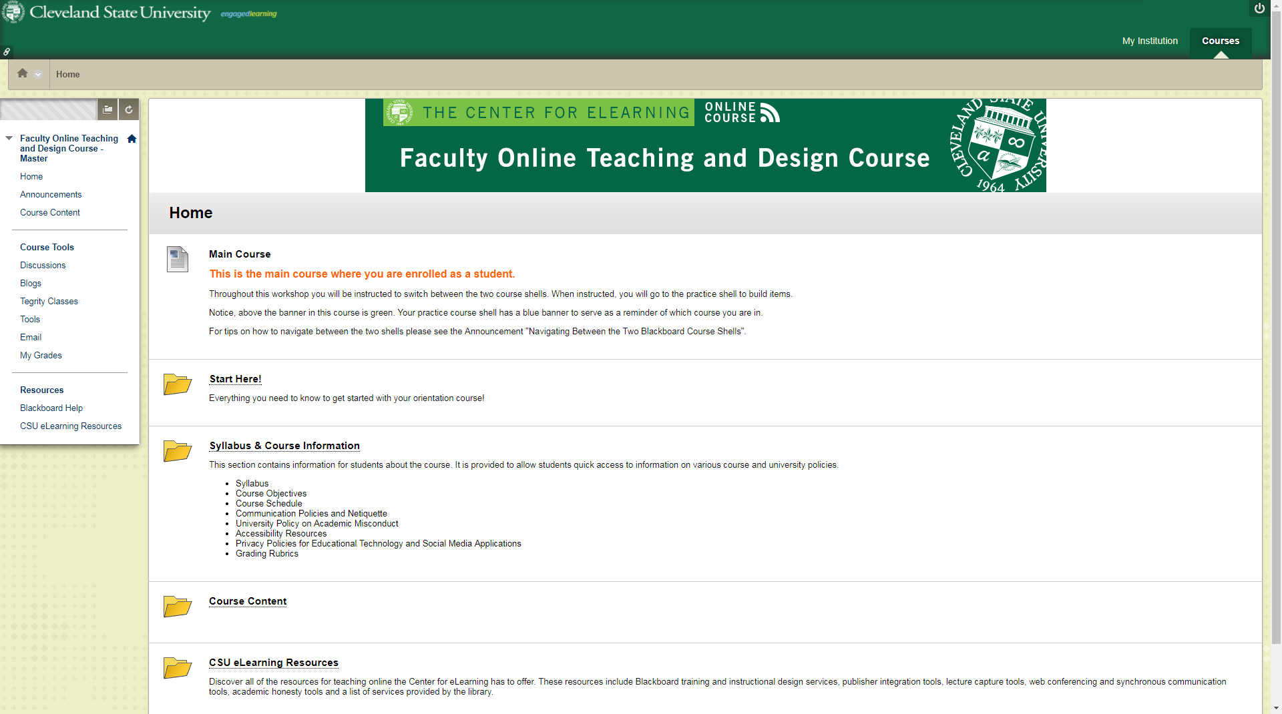
Task: Open Announcements in course menu
Action: [51, 194]
